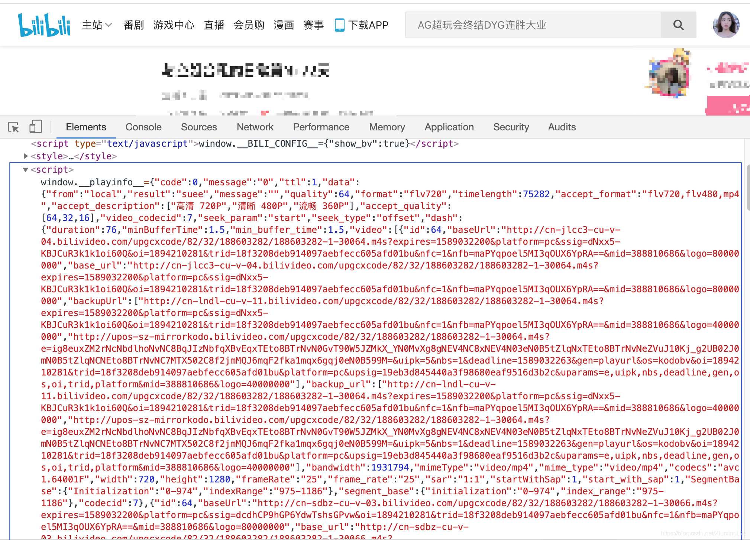
Task: Open the Security panel in DevTools
Action: [511, 127]
